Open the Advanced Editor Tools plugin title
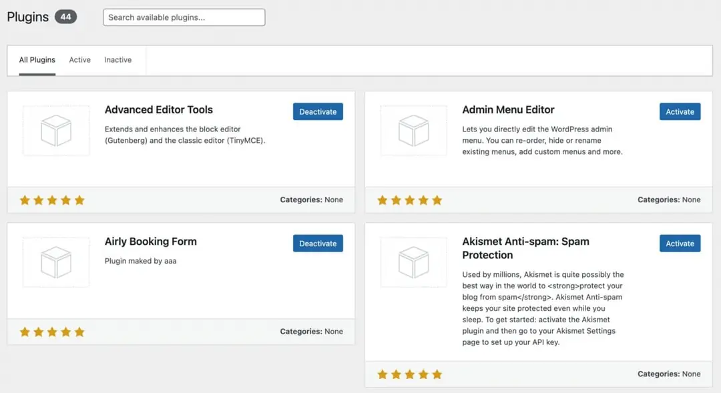Image resolution: width=721 pixels, height=393 pixels. (x=158, y=109)
